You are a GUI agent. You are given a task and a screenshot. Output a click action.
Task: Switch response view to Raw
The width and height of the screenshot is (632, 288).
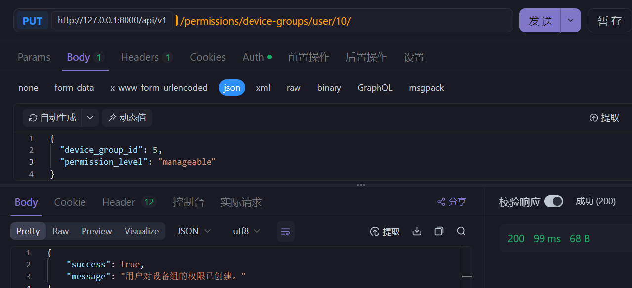[61, 231]
